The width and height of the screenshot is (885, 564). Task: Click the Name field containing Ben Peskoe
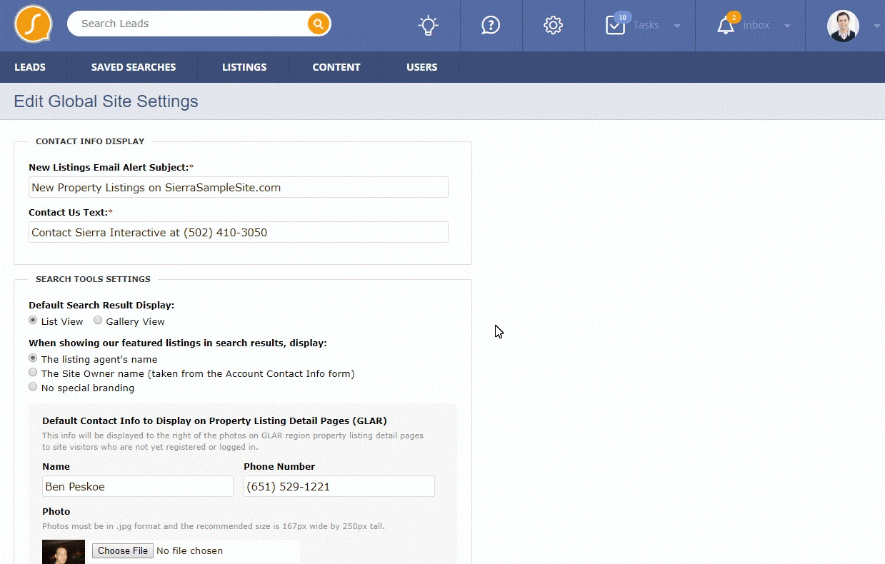(x=138, y=486)
